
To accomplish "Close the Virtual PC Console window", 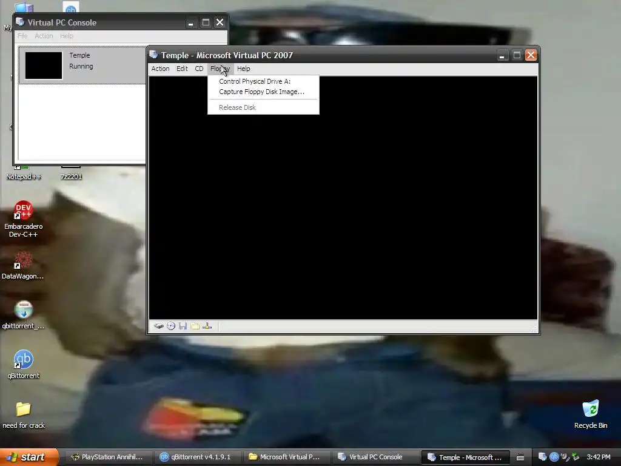I will [220, 22].
